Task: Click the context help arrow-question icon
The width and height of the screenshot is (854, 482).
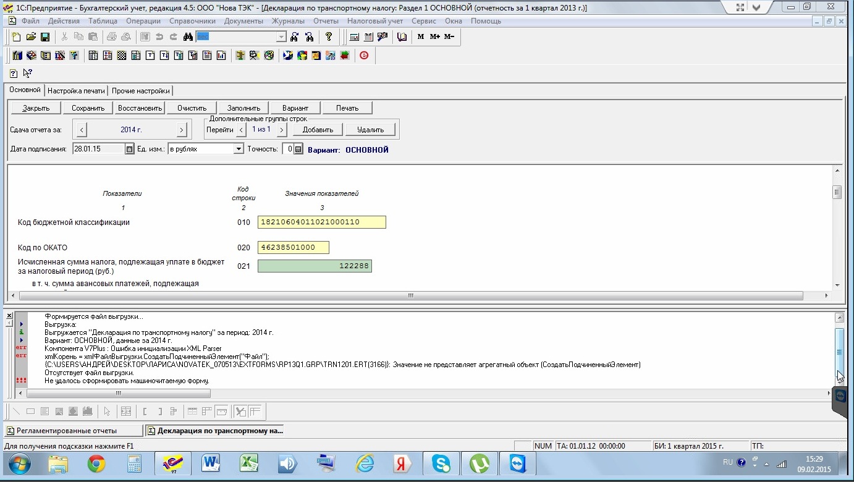Action: pyautogui.click(x=27, y=73)
